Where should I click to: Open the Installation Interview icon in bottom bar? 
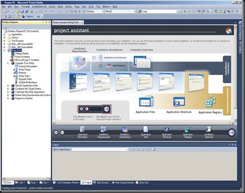209,132
